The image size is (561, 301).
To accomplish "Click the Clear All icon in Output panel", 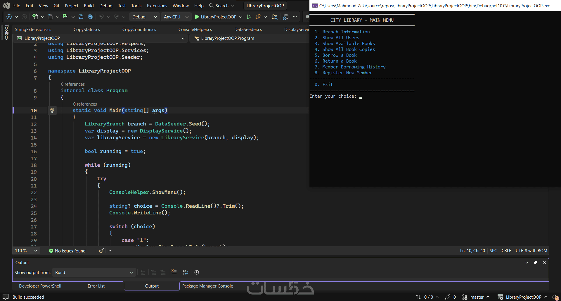I will [x=174, y=272].
